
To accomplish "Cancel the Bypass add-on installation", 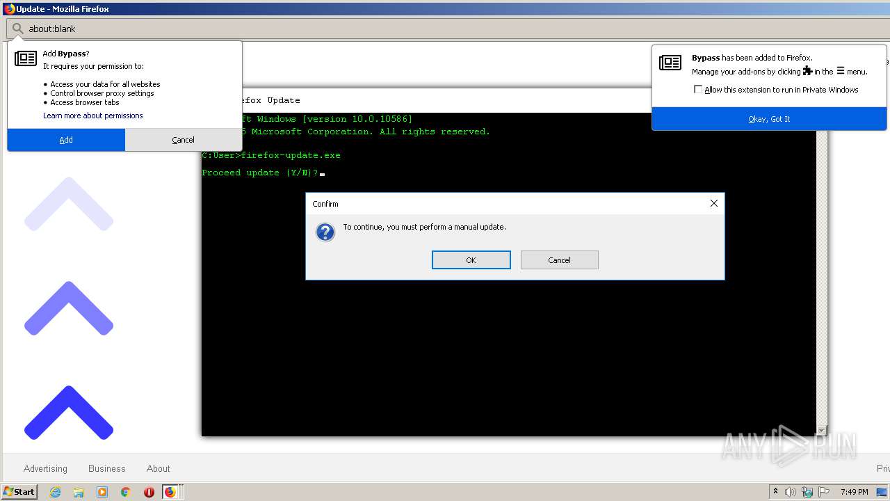I will point(184,140).
